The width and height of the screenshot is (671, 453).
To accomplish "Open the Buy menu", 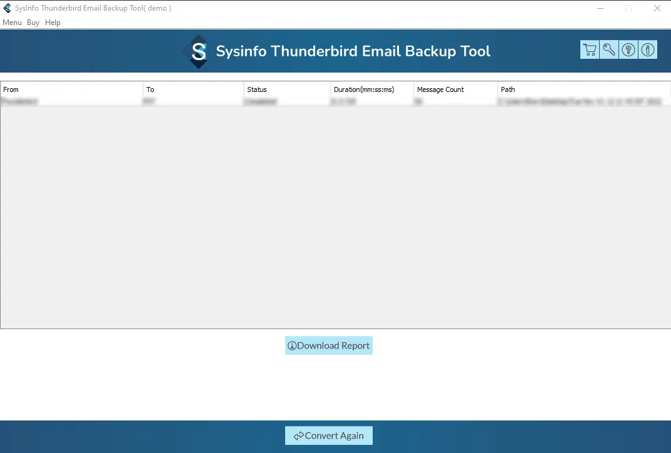I will pyautogui.click(x=33, y=23).
